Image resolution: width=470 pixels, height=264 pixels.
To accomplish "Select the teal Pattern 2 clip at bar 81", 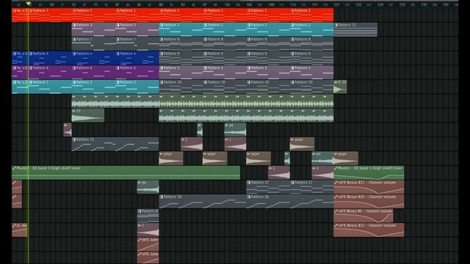I will [137, 87].
